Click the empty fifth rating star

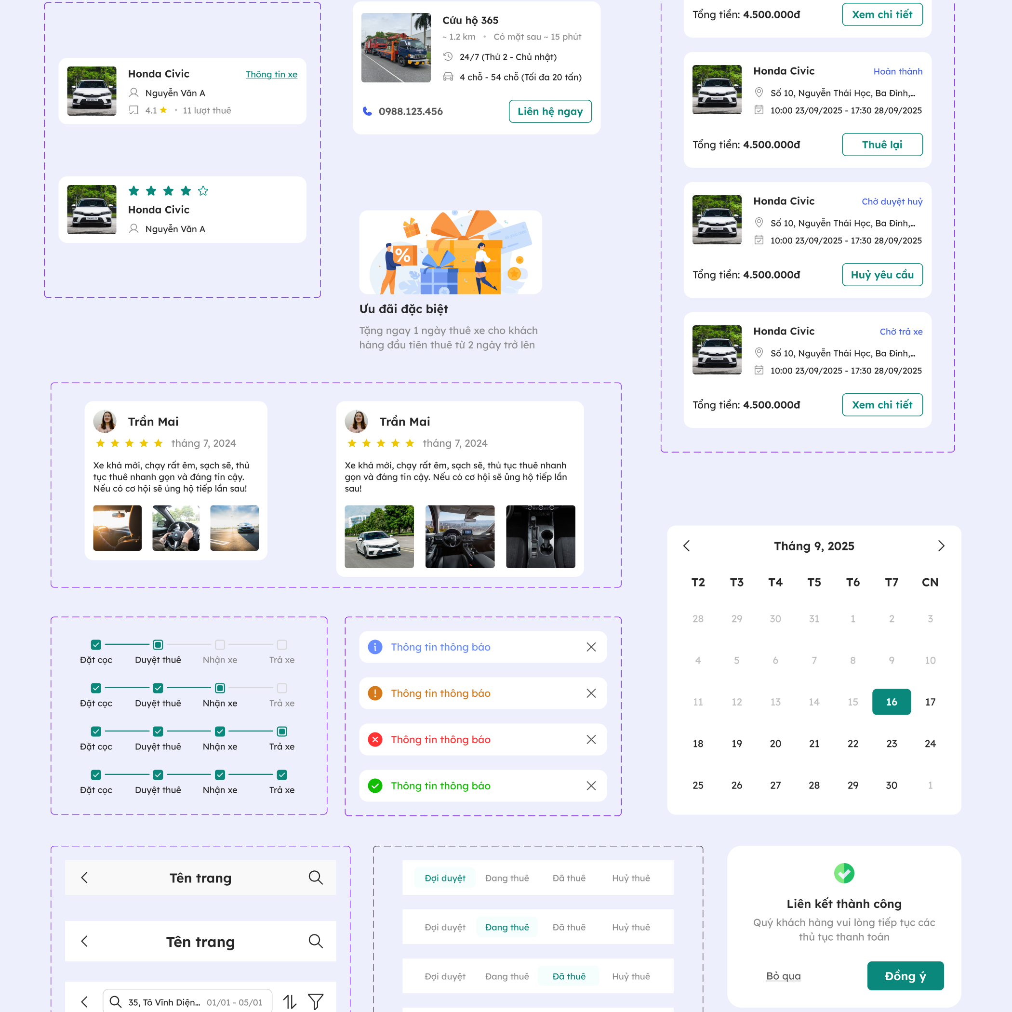pos(203,191)
